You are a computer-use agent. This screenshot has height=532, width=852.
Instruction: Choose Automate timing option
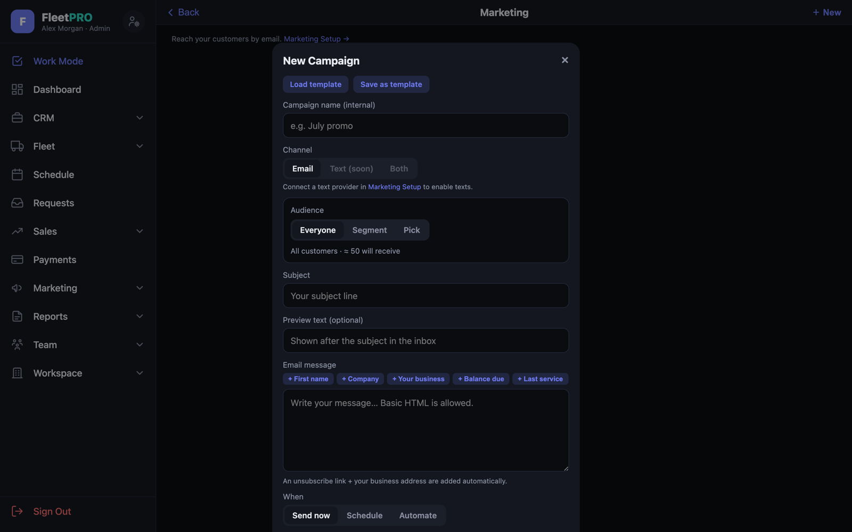[418, 516]
